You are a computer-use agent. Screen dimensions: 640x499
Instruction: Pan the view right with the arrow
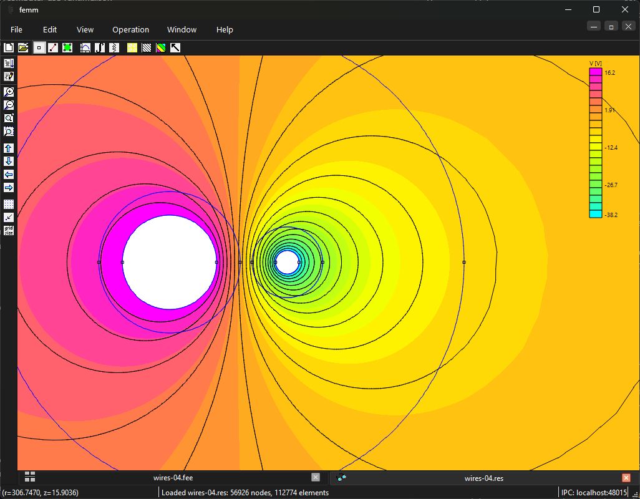coord(9,187)
